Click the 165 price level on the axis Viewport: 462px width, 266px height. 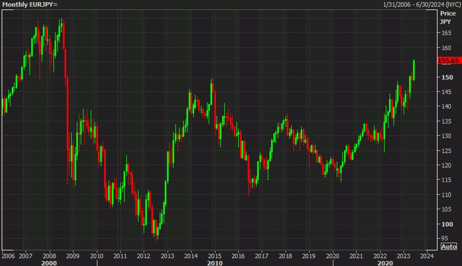click(447, 33)
